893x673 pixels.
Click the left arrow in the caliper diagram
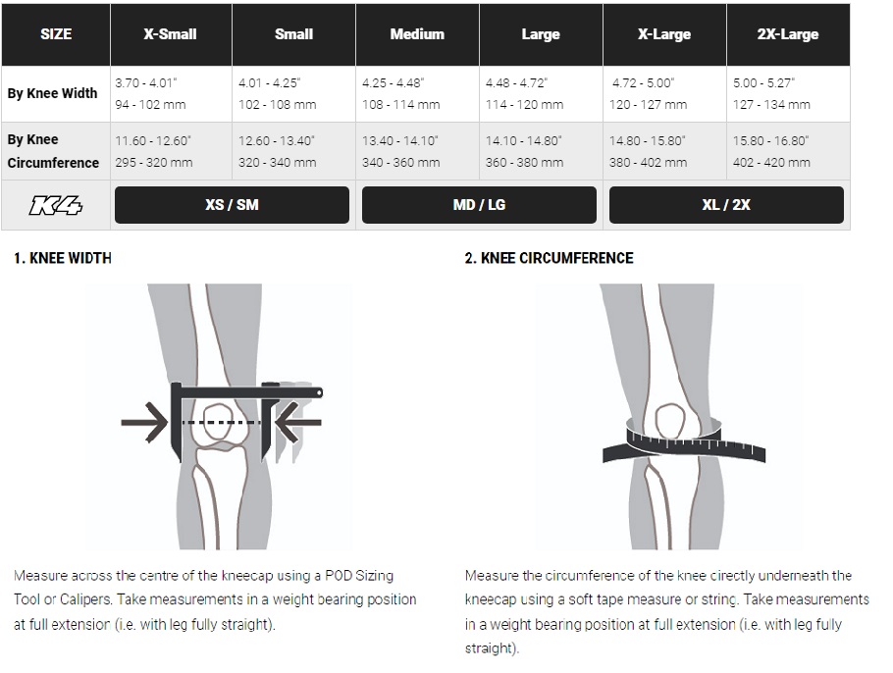[x=144, y=423]
